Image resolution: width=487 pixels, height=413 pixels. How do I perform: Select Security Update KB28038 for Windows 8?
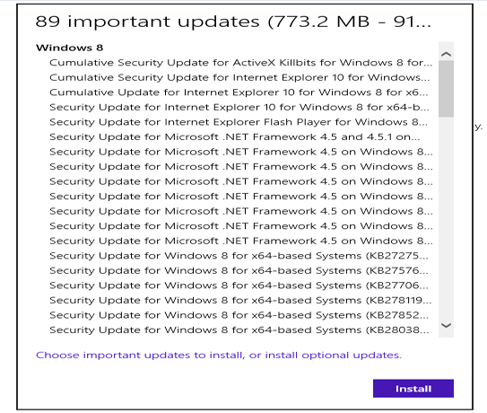(239, 330)
